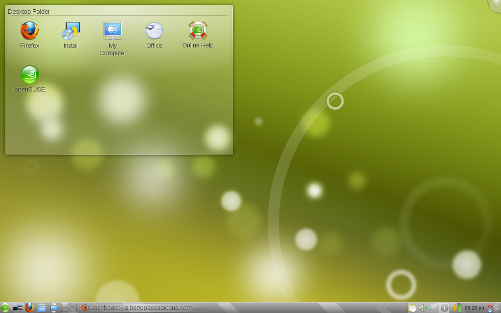Click the 06:26 pm clock
This screenshot has width=501, height=313.
[x=475, y=308]
